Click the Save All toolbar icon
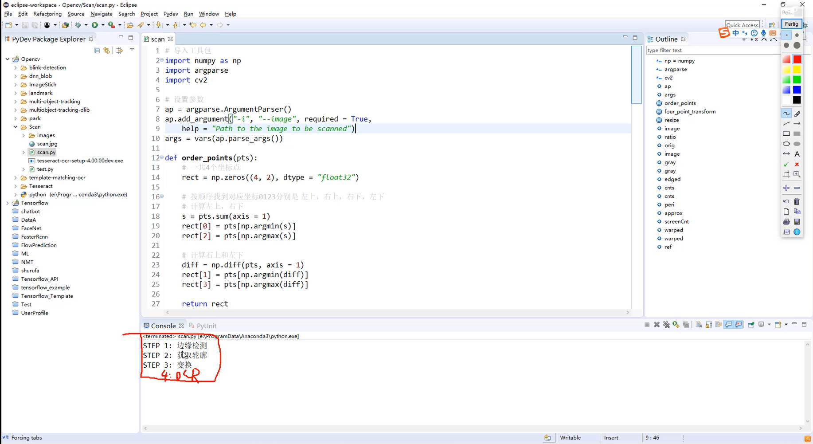The height and width of the screenshot is (444, 813). pos(35,25)
